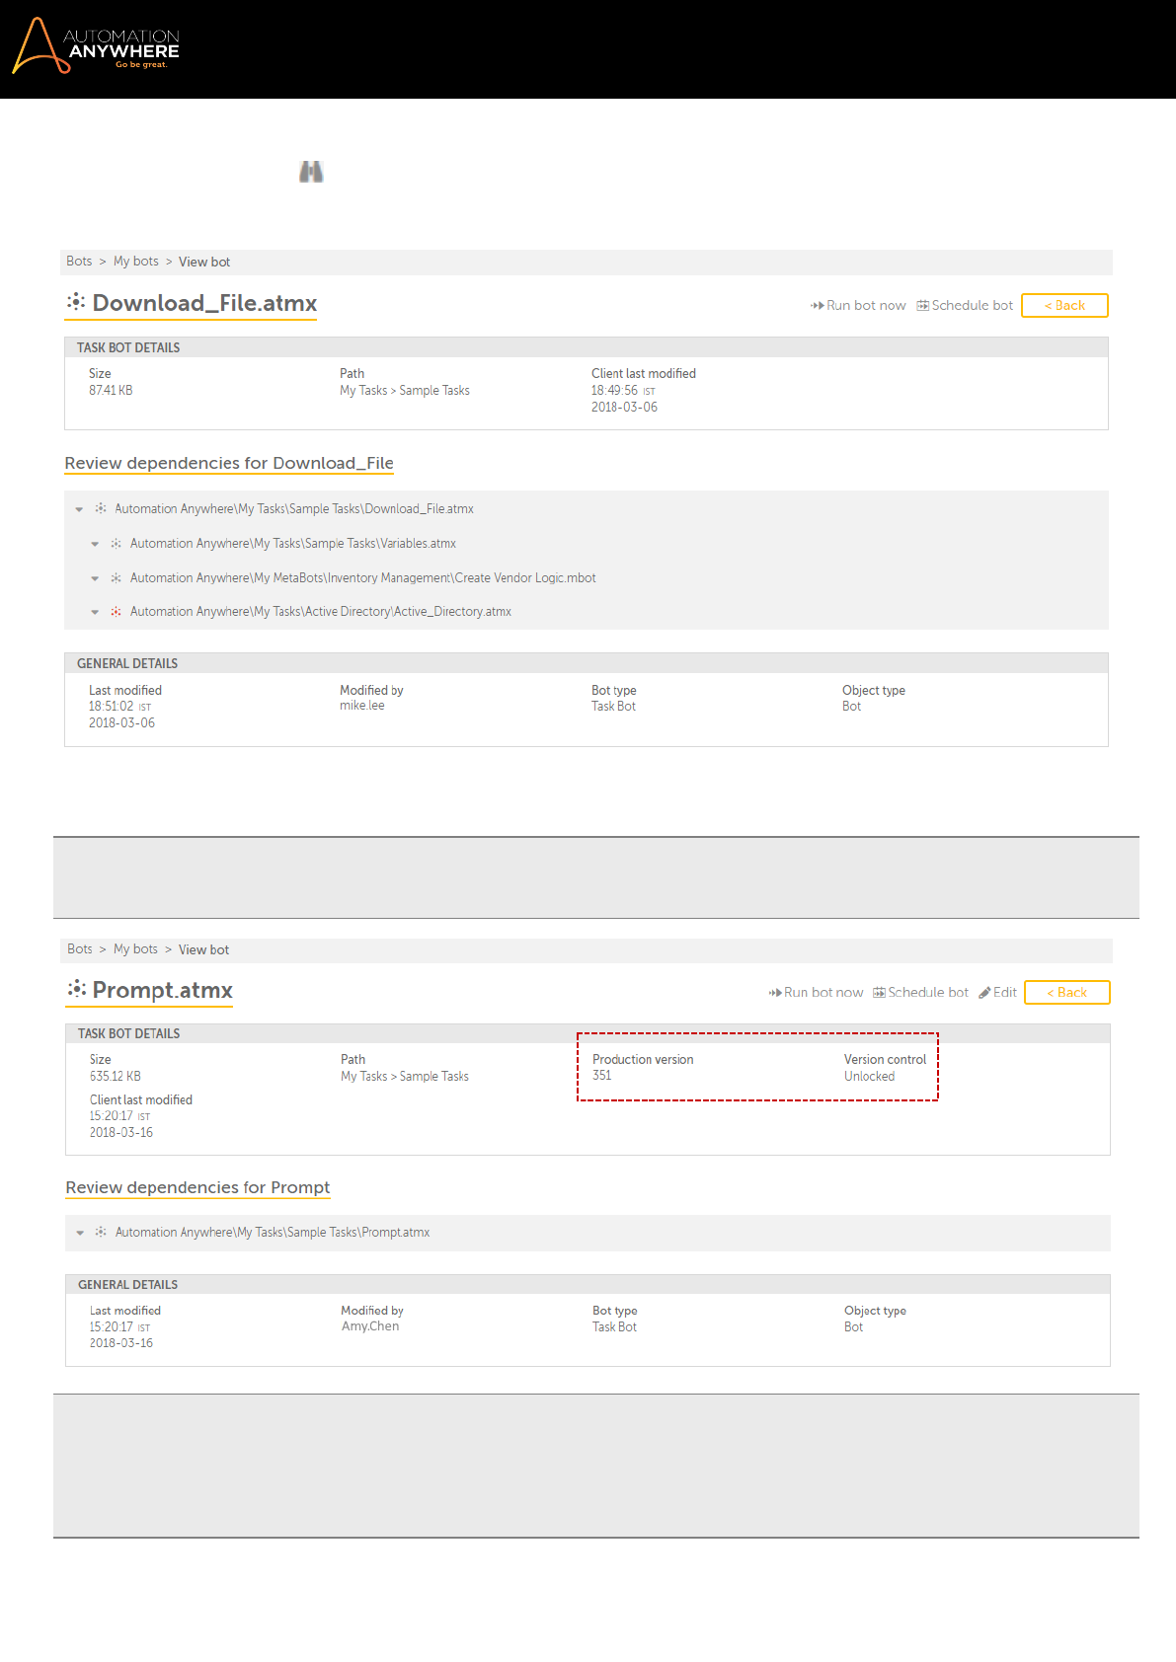1176x1662 pixels.
Task: Click the bot icon beside Prompt.atmx title
Action: [x=77, y=989]
